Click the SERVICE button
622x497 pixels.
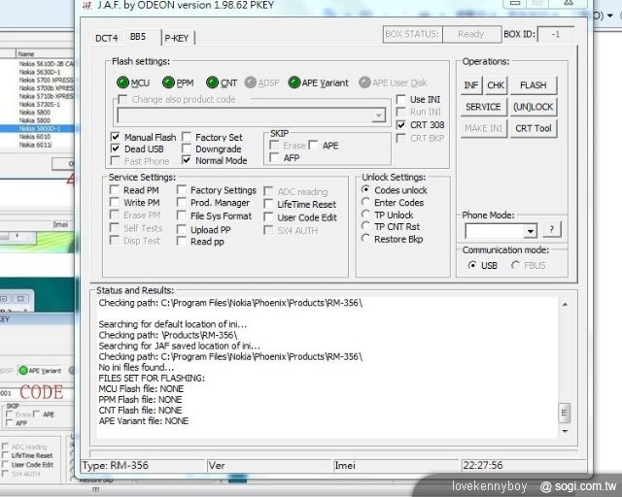(x=484, y=107)
